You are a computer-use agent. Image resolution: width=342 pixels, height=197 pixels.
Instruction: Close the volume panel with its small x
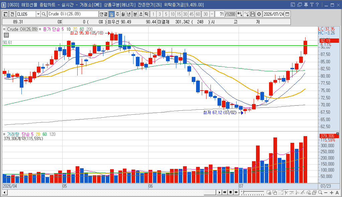tap(338, 133)
